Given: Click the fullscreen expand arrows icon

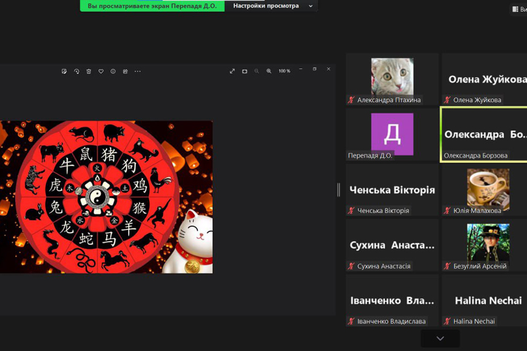Looking at the screenshot, I should (232, 71).
